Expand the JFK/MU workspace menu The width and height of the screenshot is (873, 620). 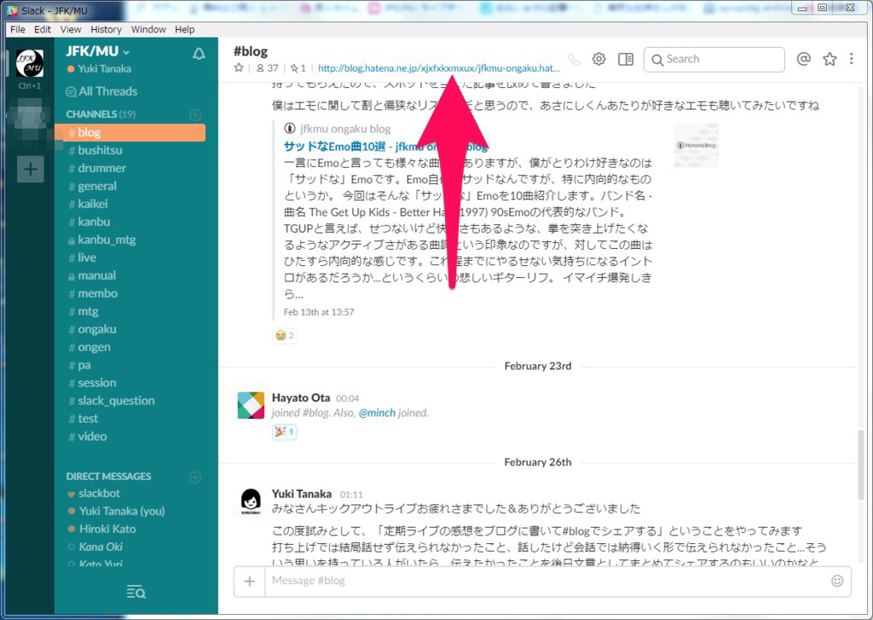97,51
